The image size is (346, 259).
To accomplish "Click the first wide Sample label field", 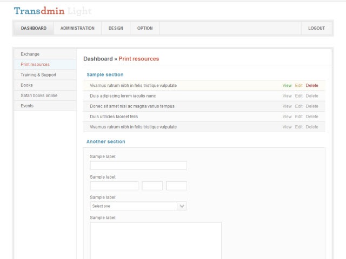I will click(138, 166).
